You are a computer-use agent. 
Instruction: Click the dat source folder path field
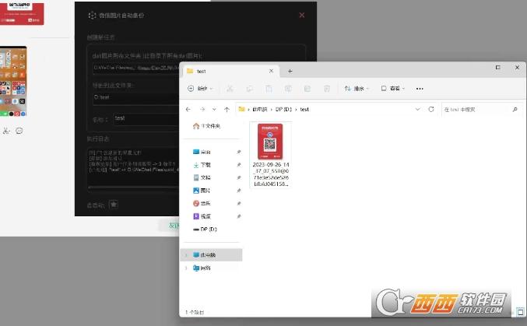pyautogui.click(x=135, y=68)
